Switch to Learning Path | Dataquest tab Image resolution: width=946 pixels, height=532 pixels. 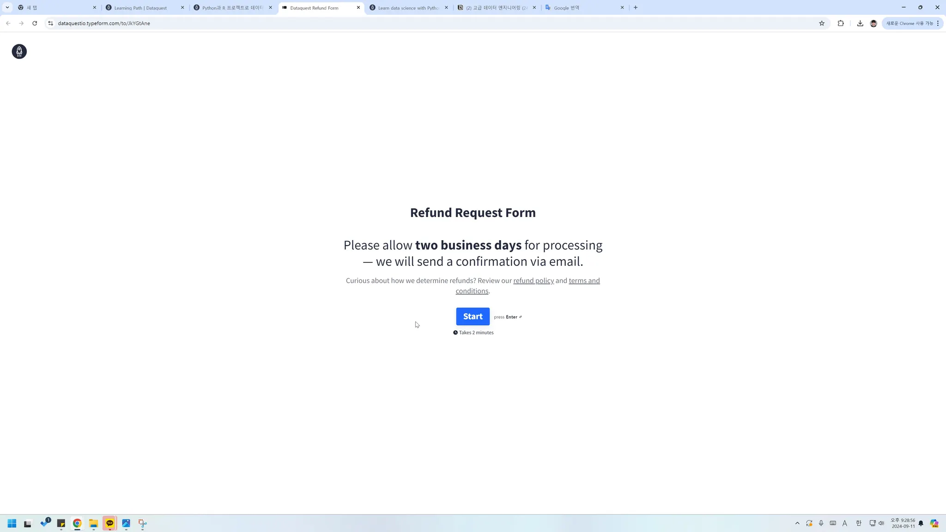140,8
